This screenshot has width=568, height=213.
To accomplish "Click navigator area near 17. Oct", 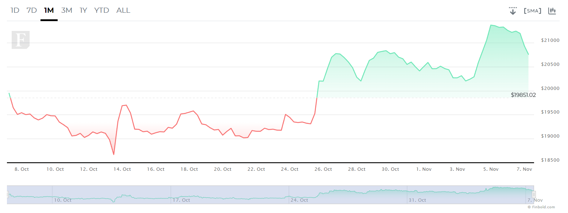I will (x=181, y=200).
